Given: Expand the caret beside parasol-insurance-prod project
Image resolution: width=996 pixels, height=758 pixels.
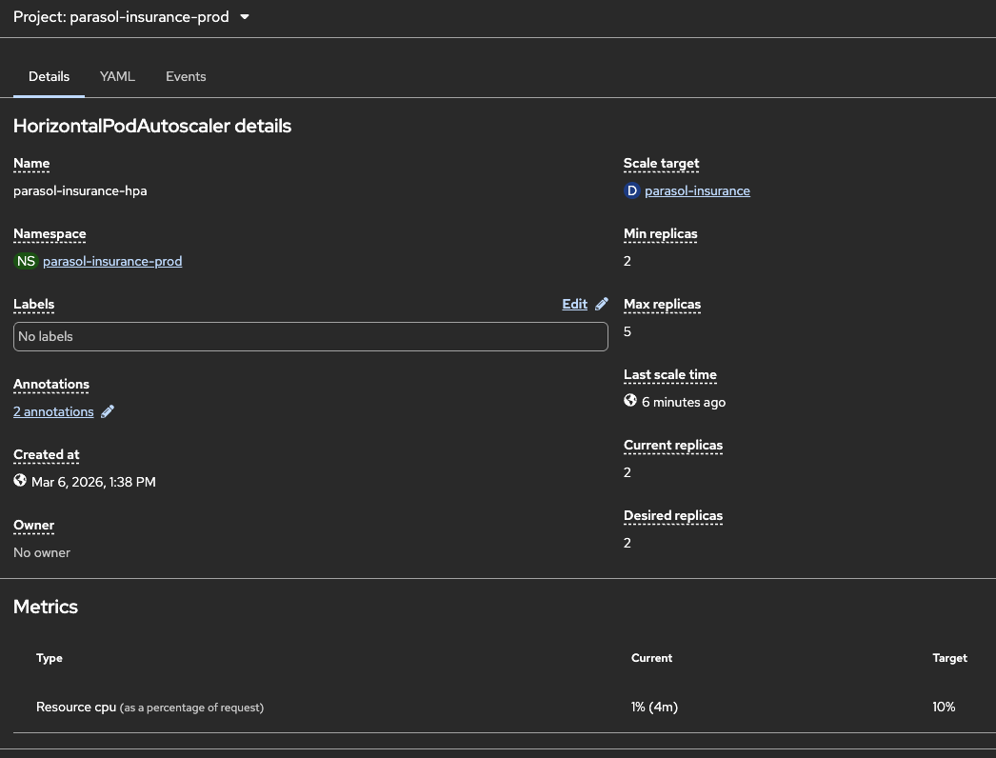Looking at the screenshot, I should 245,16.
